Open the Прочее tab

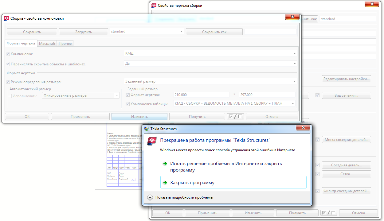(65, 44)
